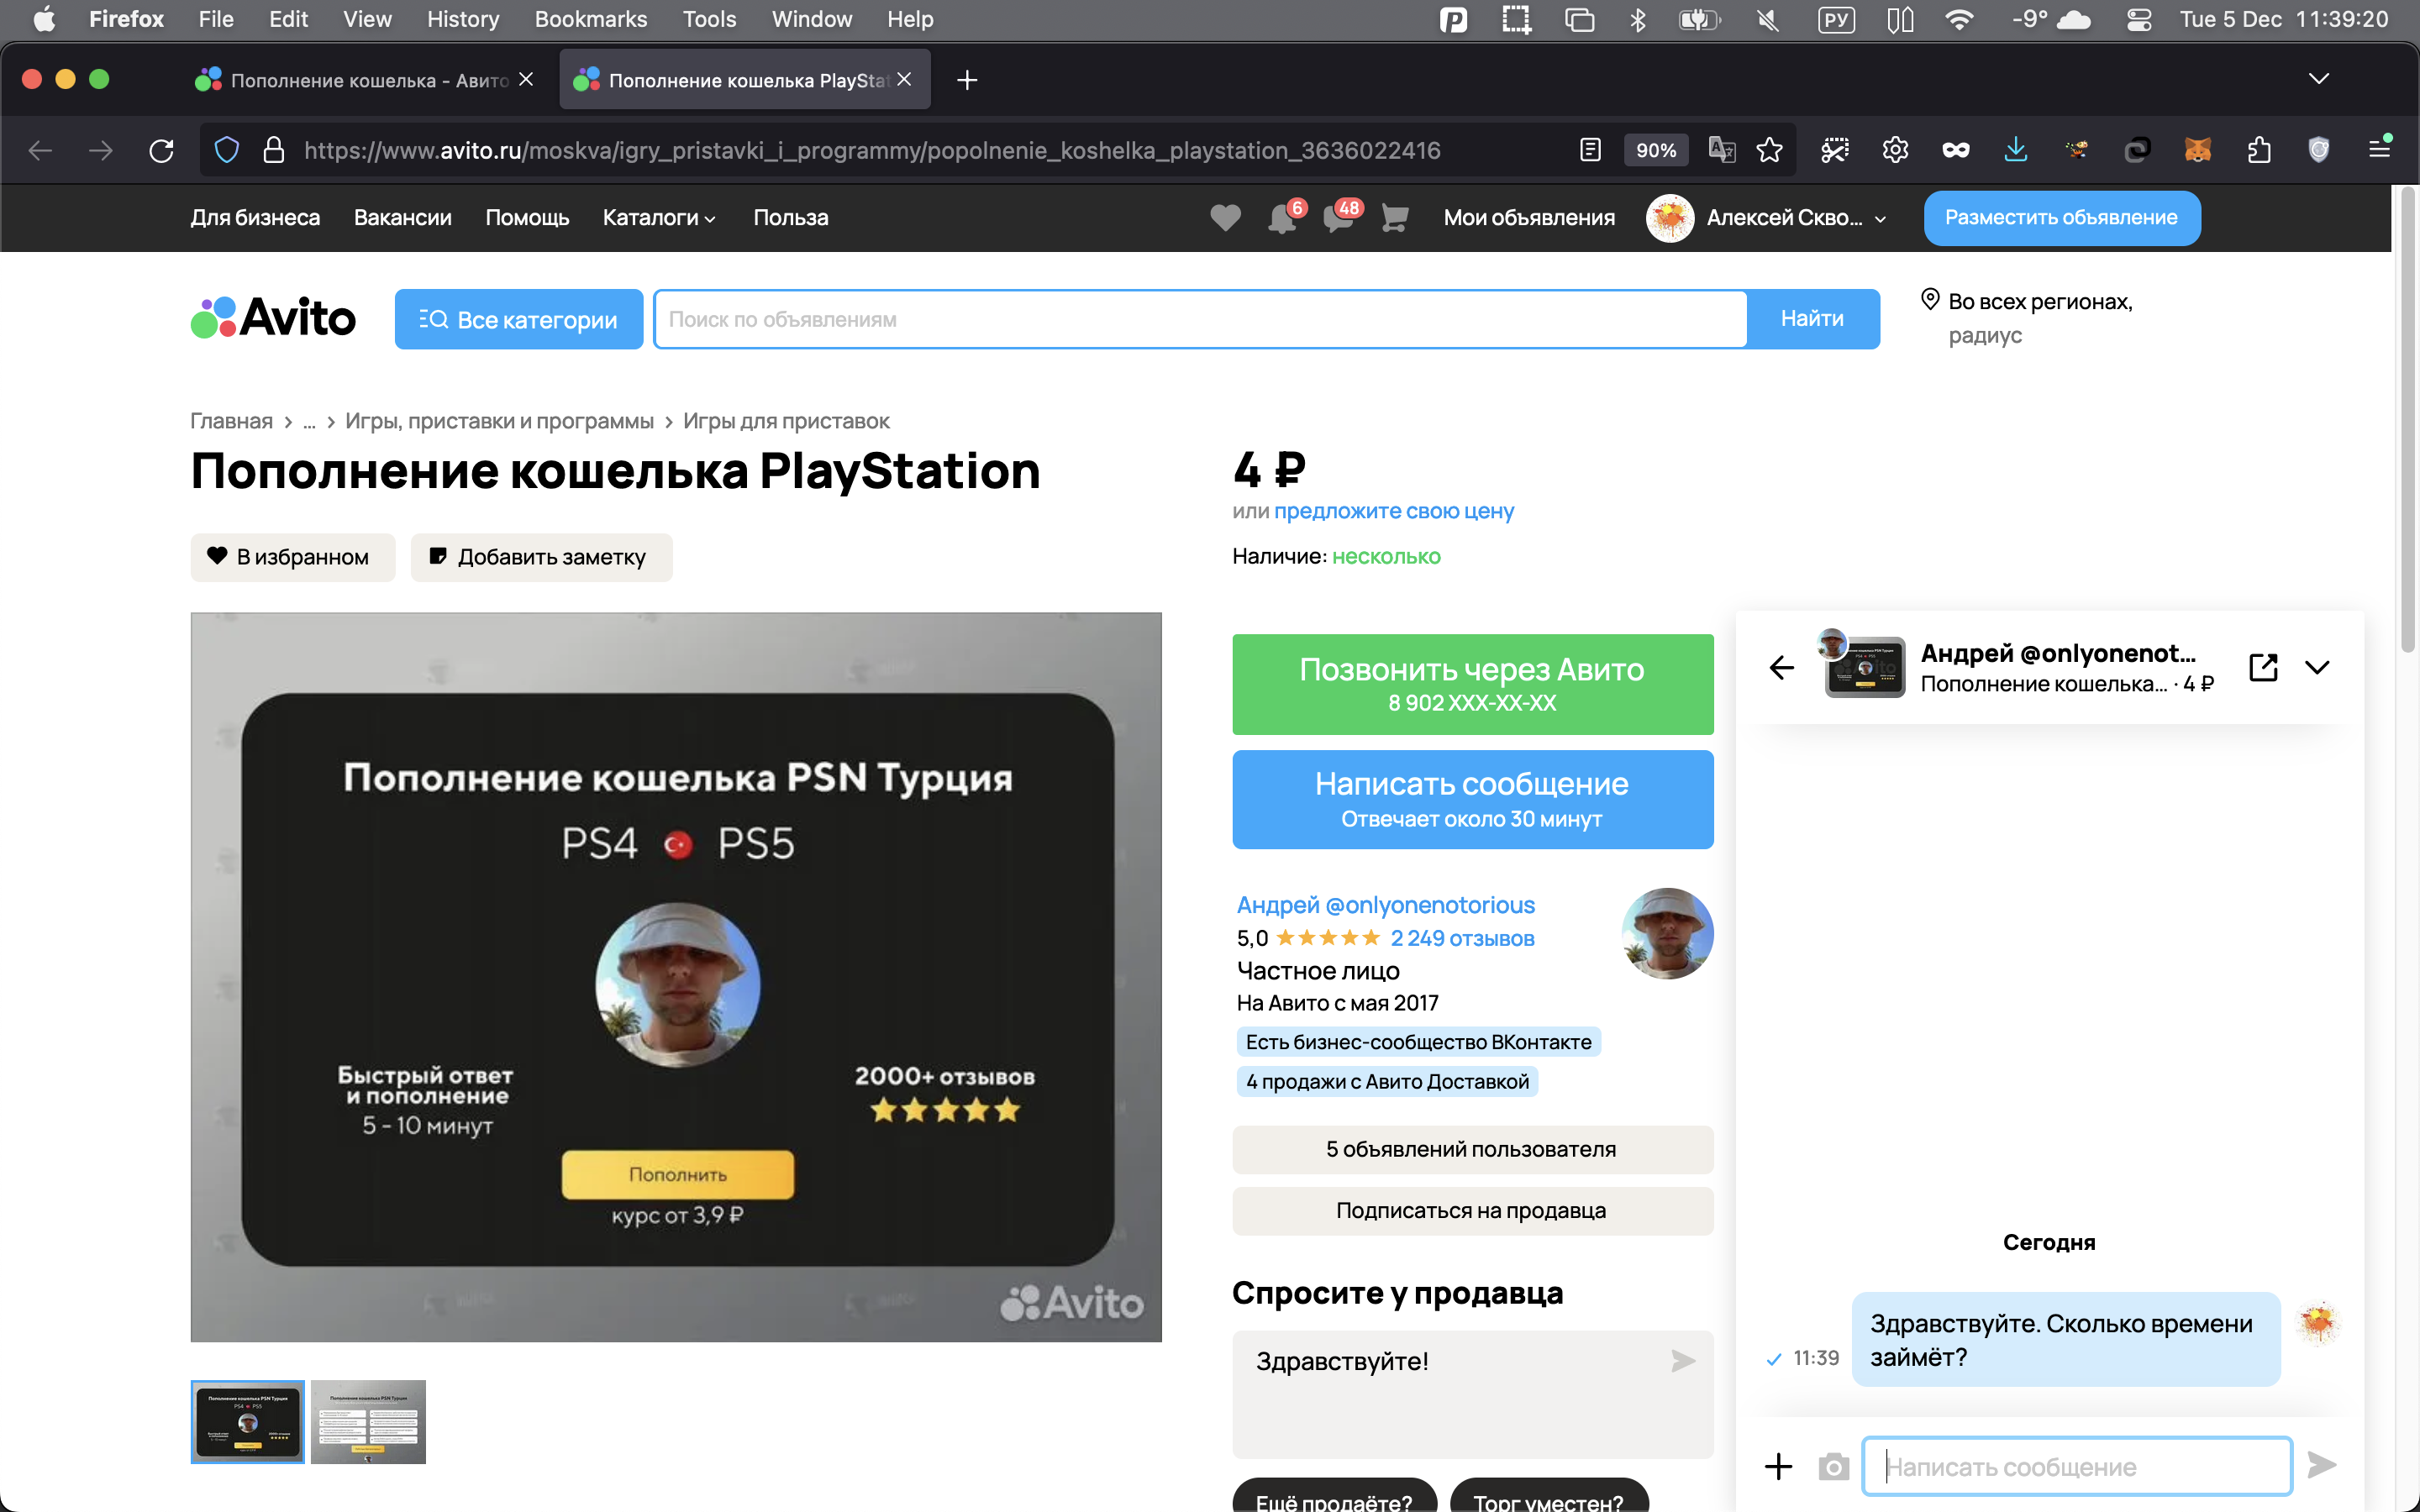Switch to Пополнение кошелька - Авито tab

point(366,80)
